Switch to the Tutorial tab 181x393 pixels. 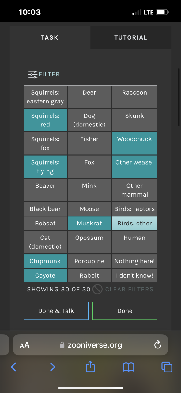click(x=131, y=37)
